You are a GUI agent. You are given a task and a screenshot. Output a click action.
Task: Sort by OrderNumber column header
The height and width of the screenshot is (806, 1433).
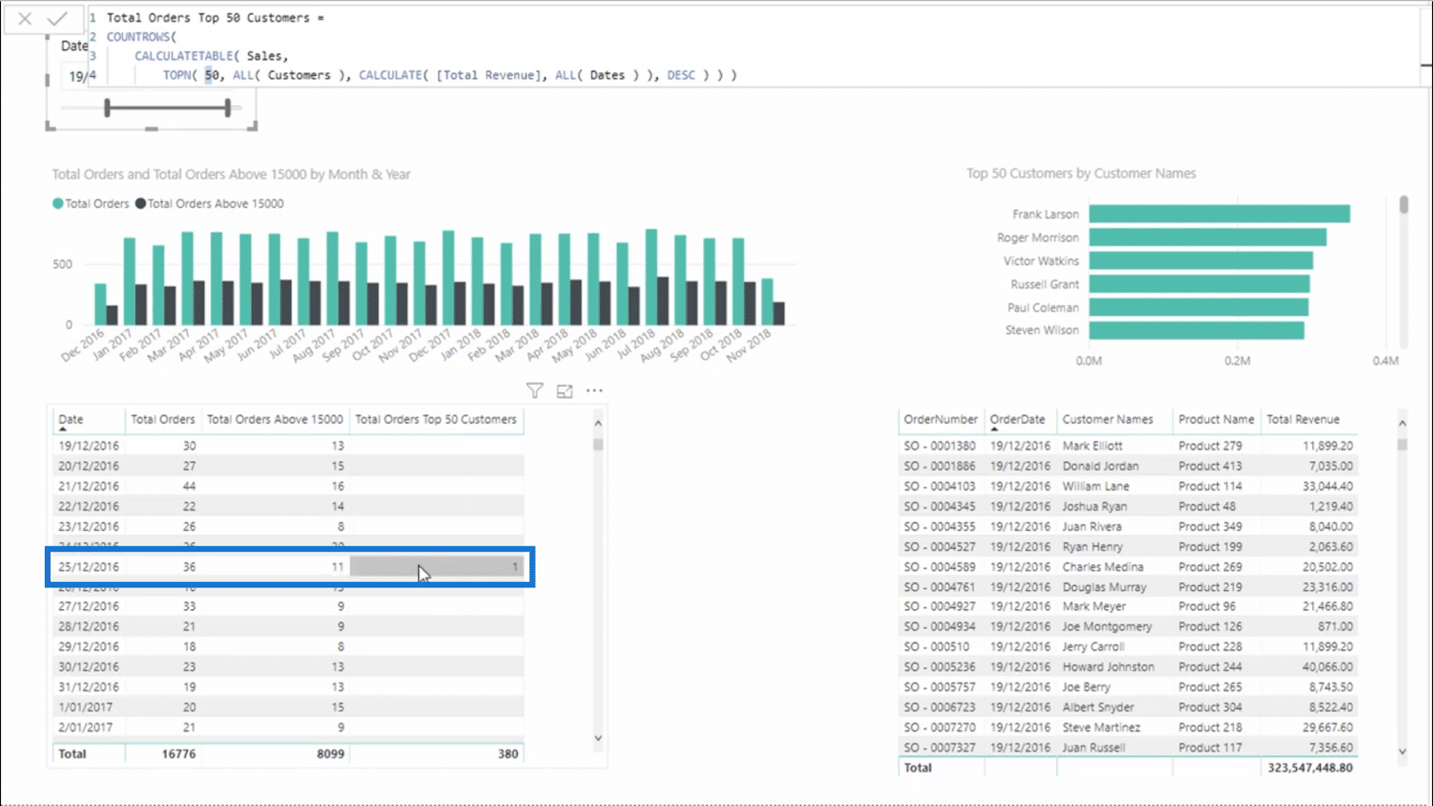pos(940,419)
